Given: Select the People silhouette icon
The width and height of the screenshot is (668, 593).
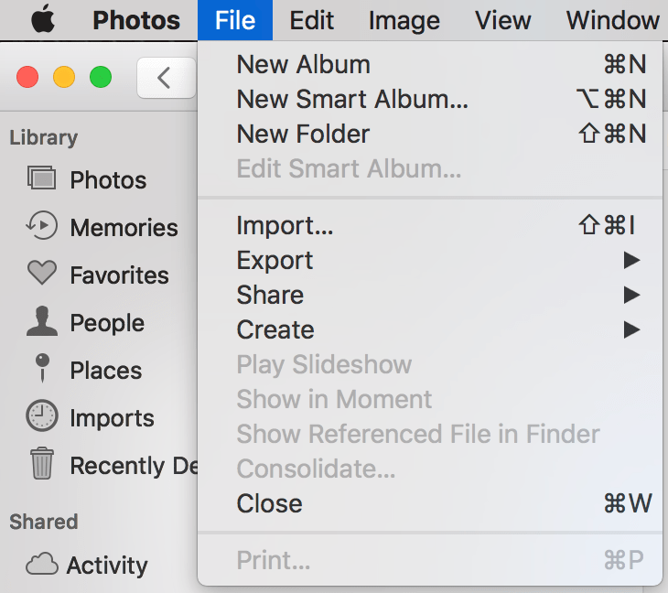Looking at the screenshot, I should [x=42, y=321].
